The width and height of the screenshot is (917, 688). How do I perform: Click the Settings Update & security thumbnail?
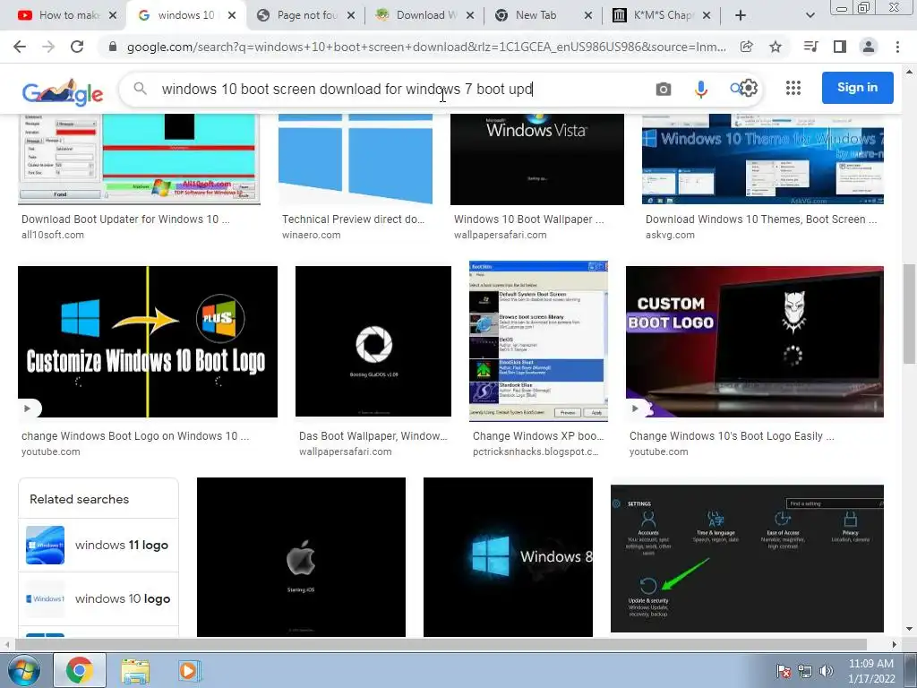pos(747,558)
